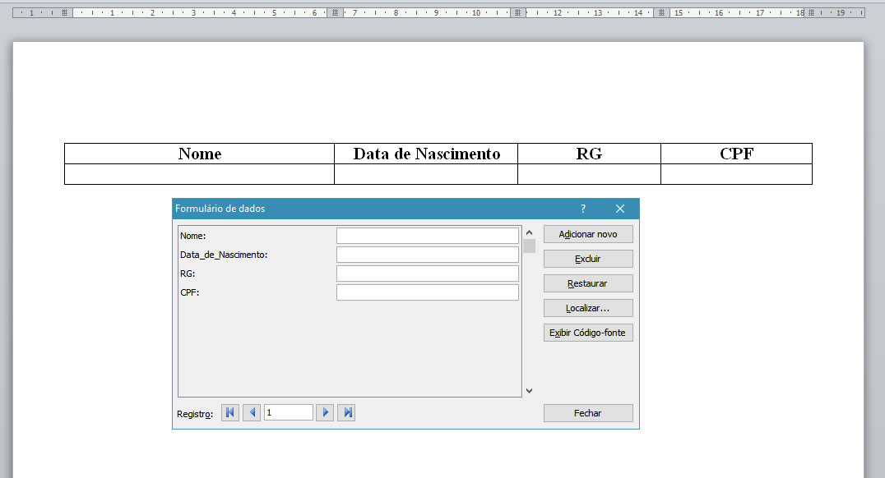Go to previous record arrow icon
Viewport: 885px width, 478px height.
[x=252, y=412]
